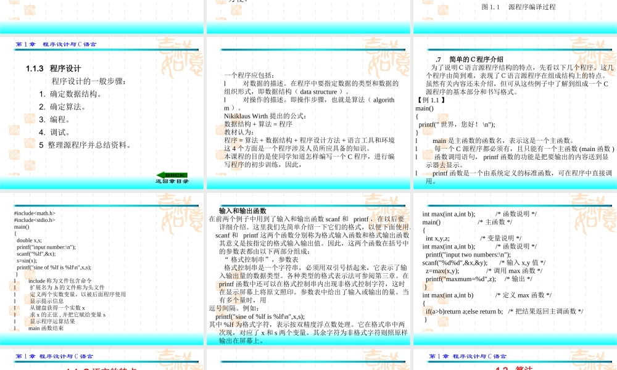The width and height of the screenshot is (617, 370).
Task: Click the 'if(a>b)return a;else return b;' line
Action: pos(465,311)
